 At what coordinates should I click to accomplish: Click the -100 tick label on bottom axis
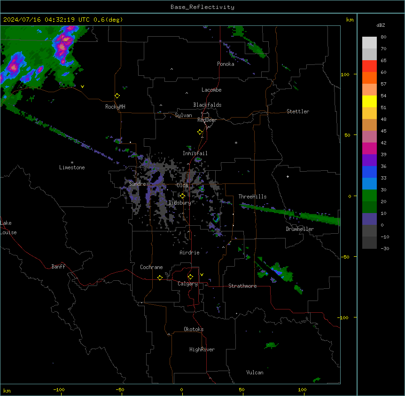click(x=59, y=389)
